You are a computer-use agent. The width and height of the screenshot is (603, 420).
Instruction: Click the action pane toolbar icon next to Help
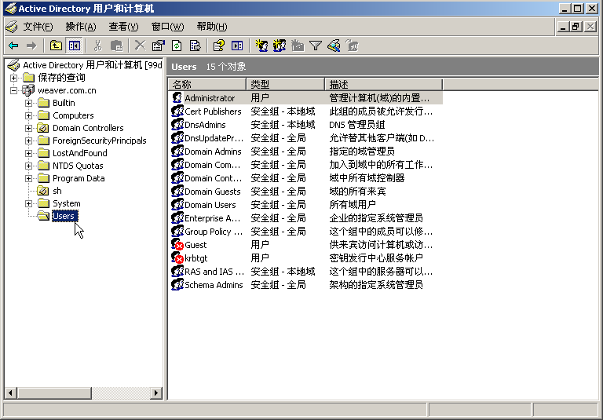coord(237,46)
